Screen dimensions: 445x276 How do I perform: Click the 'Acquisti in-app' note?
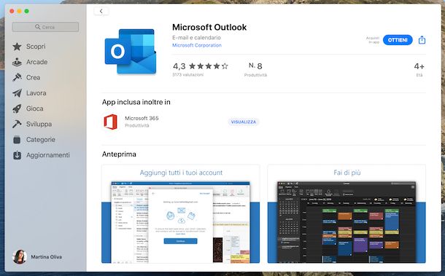373,40
